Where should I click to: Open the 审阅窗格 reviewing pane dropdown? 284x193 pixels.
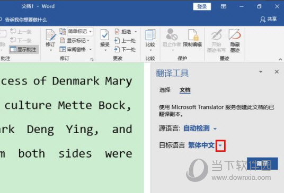tap(91, 49)
